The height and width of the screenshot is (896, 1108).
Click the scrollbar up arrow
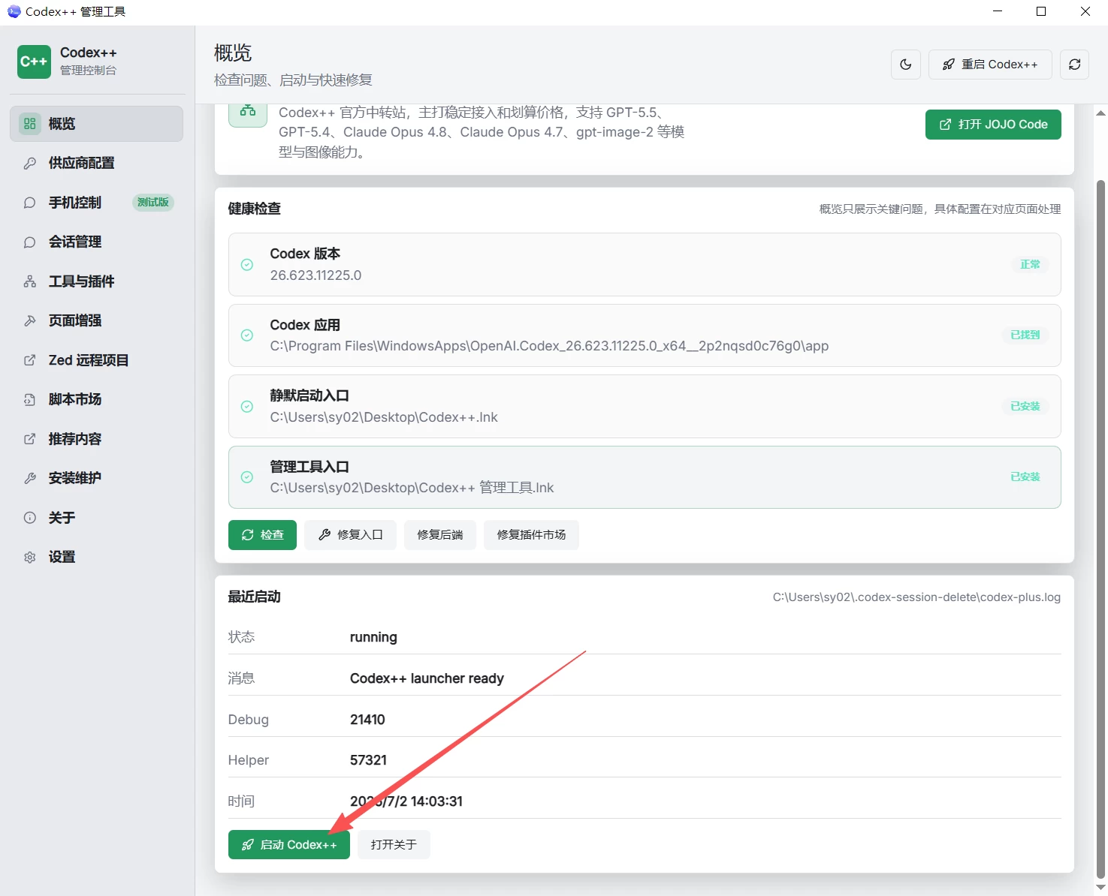1100,113
